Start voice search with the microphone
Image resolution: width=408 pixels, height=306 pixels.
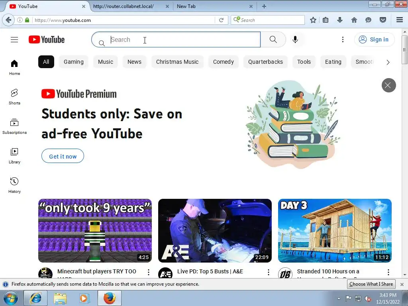[295, 39]
